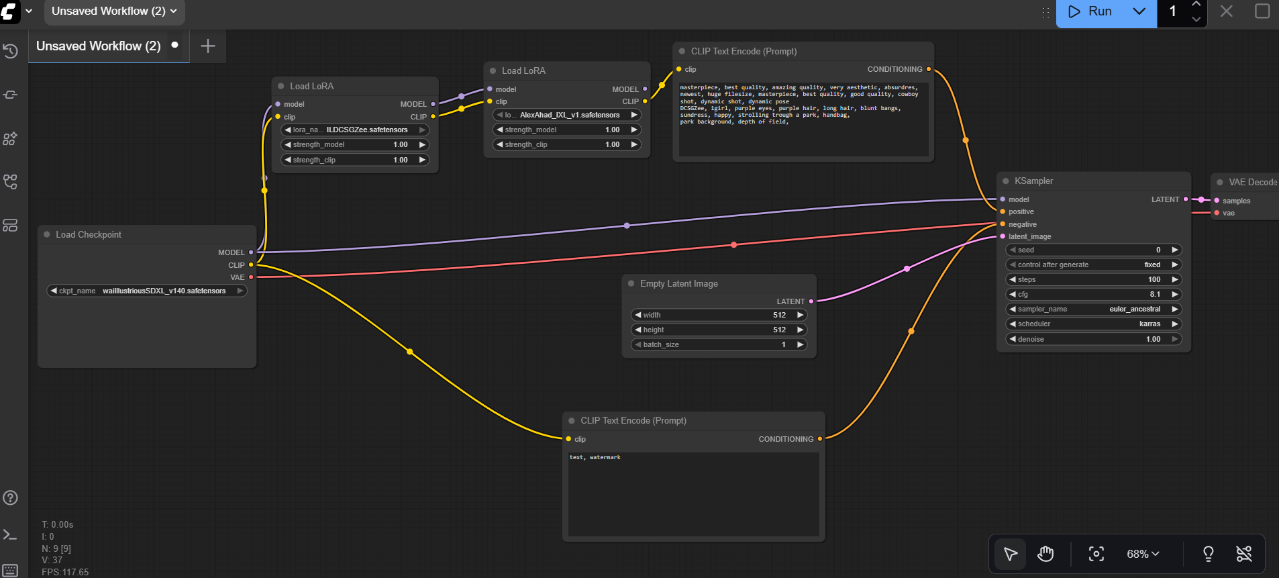Click the KSampler LATENT output socket
The height and width of the screenshot is (578, 1279).
pyautogui.click(x=1186, y=199)
